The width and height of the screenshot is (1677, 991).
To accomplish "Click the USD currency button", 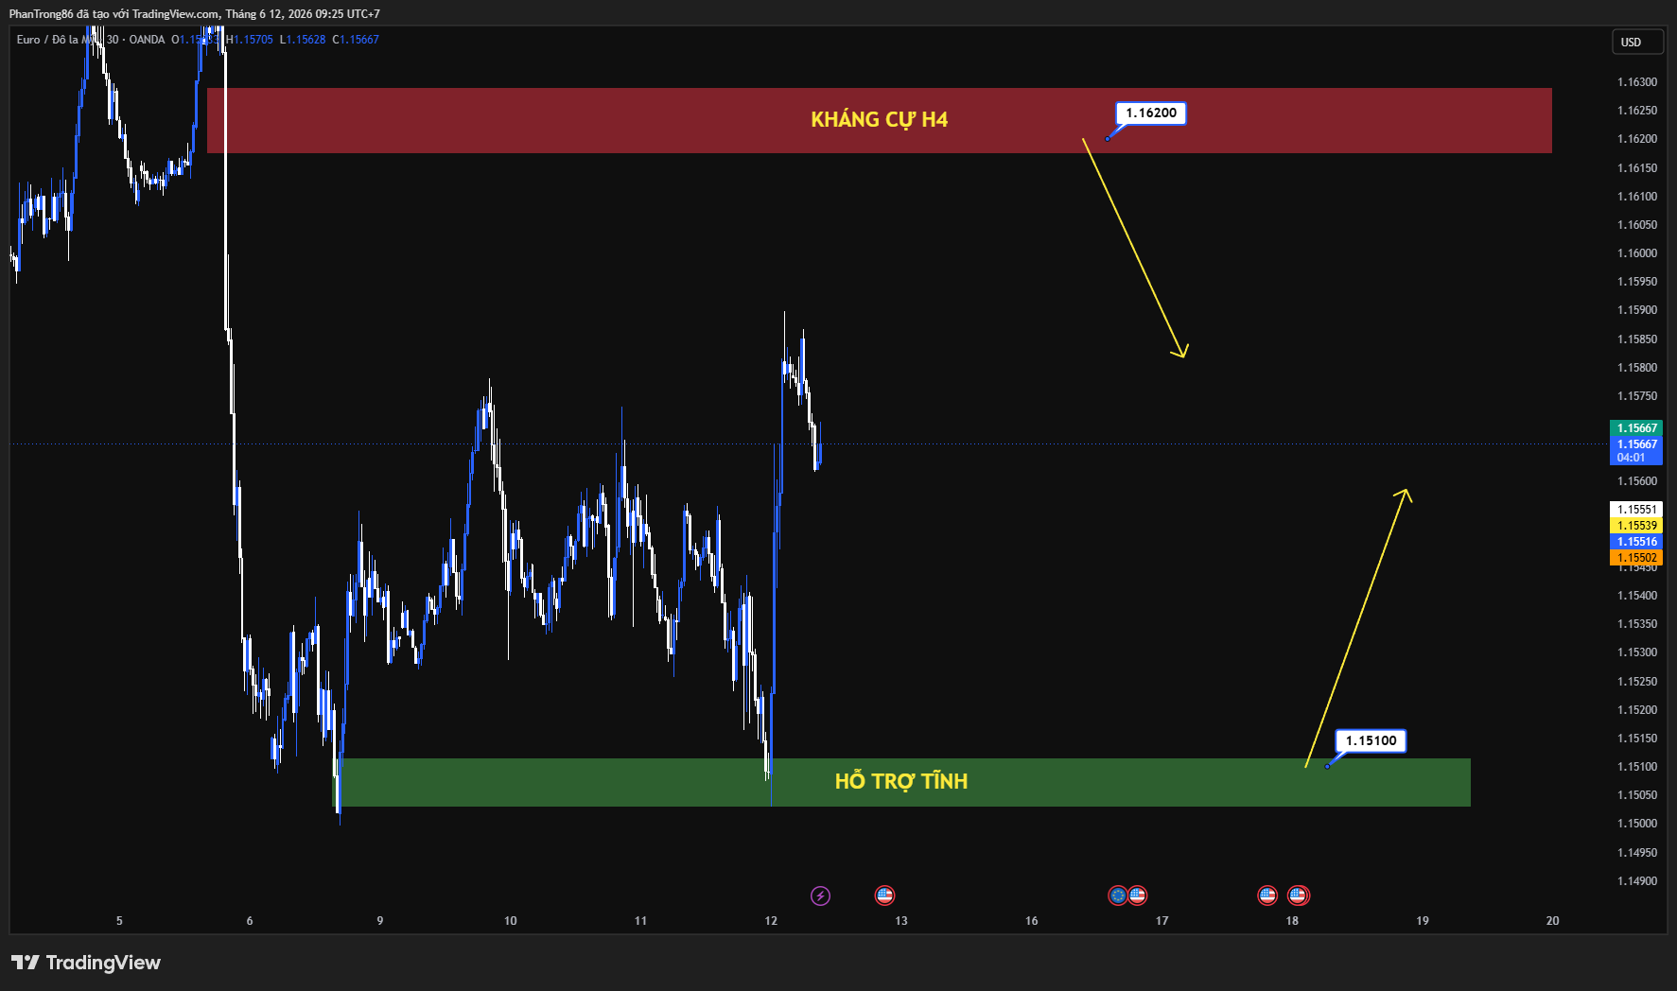I will click(x=1638, y=42).
